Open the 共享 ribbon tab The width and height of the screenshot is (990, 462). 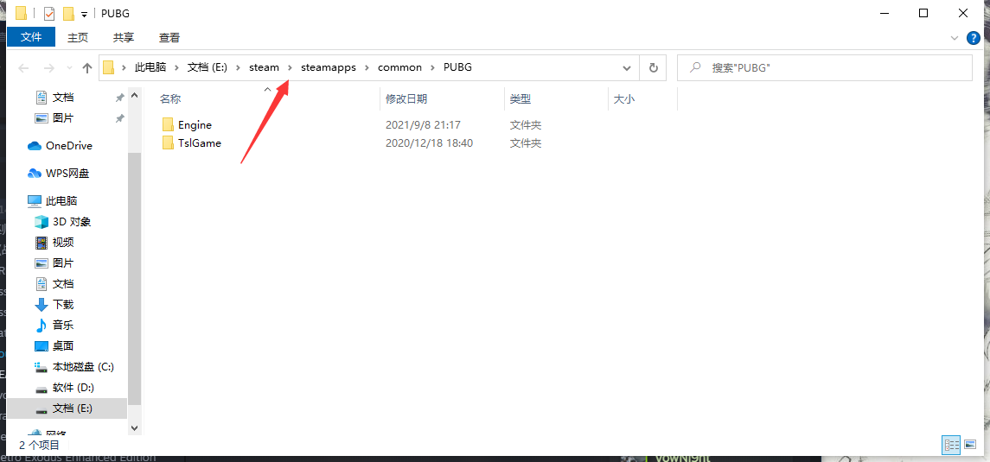click(123, 37)
